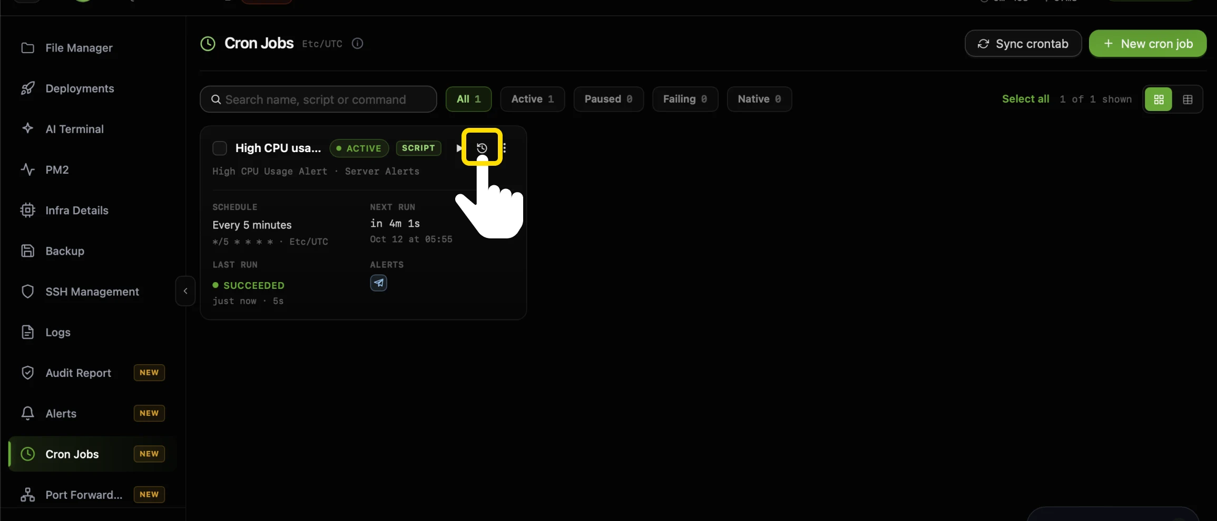Switch to grid view
The image size is (1217, 521).
[x=1159, y=99]
